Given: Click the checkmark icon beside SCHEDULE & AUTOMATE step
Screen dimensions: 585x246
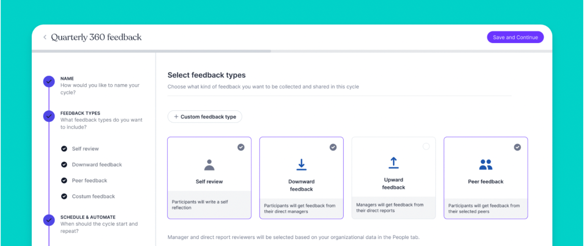Looking at the screenshot, I should [x=49, y=220].
